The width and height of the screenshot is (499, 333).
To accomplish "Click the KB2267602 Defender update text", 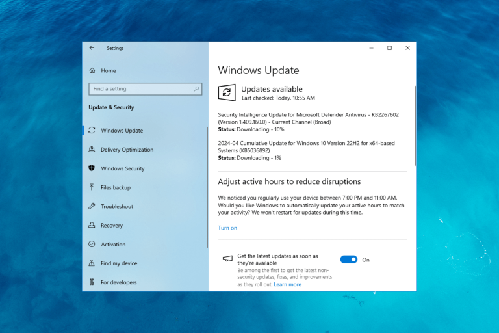I will click(x=309, y=118).
